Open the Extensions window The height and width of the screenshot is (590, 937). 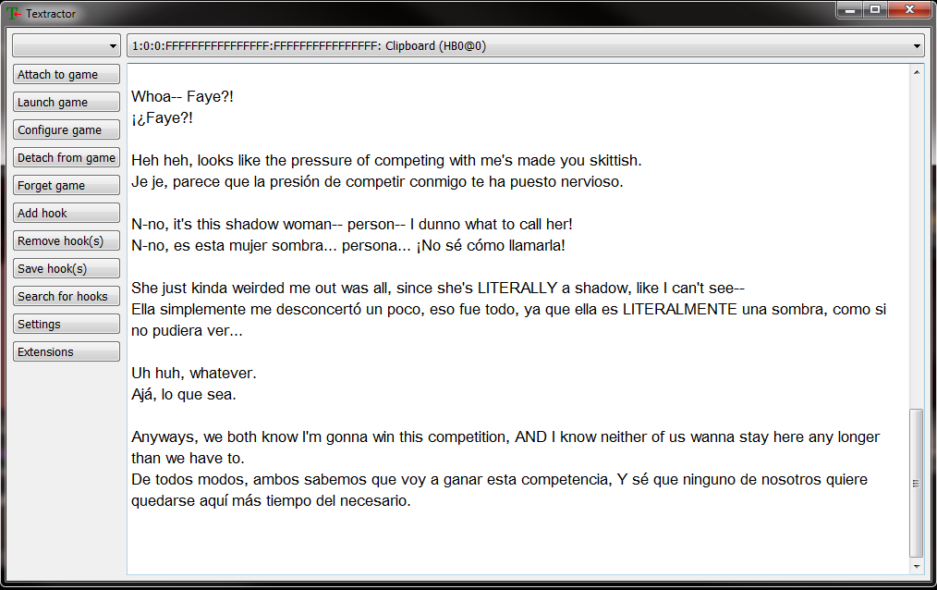click(x=67, y=351)
